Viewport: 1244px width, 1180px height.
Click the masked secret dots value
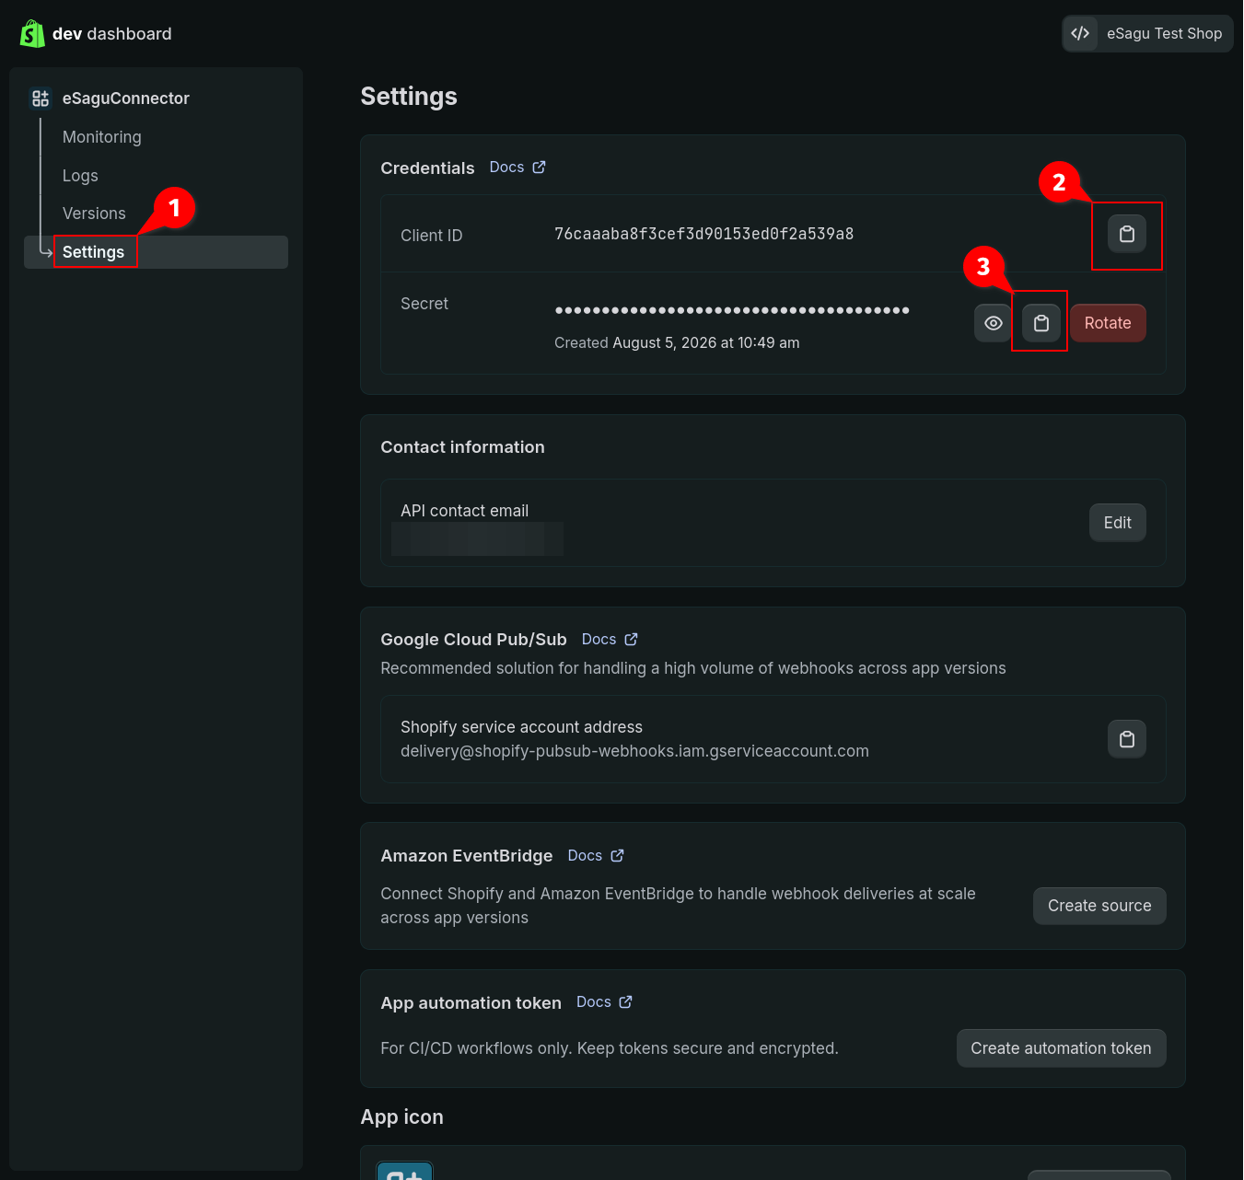[x=732, y=310]
